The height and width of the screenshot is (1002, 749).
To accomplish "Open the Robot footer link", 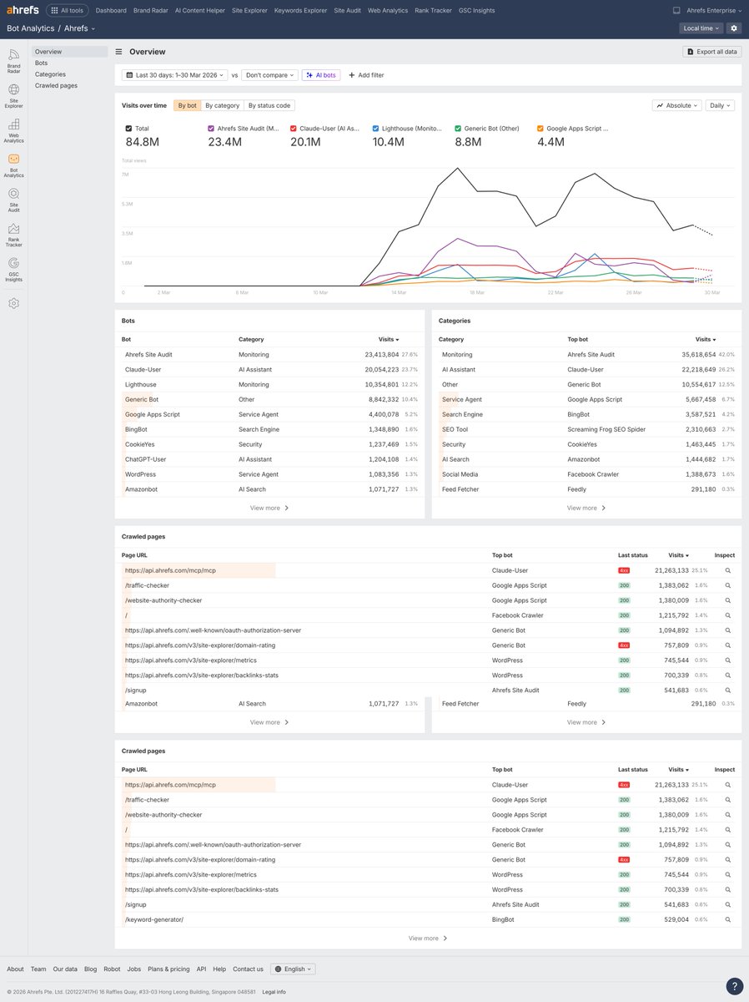I will point(112,969).
